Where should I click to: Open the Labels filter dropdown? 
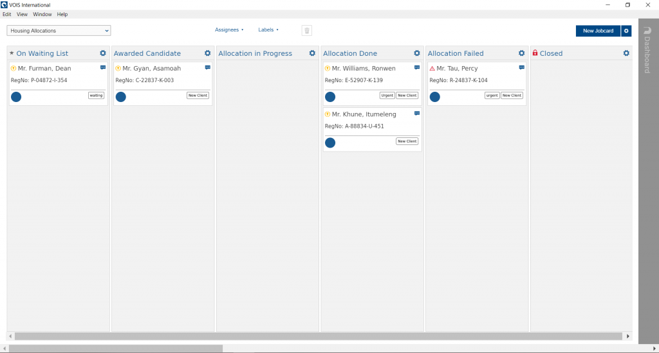[x=268, y=30]
